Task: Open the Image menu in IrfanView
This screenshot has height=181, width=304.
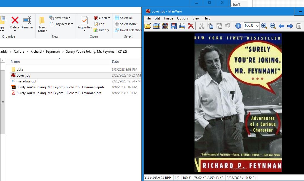Action: coord(168,18)
